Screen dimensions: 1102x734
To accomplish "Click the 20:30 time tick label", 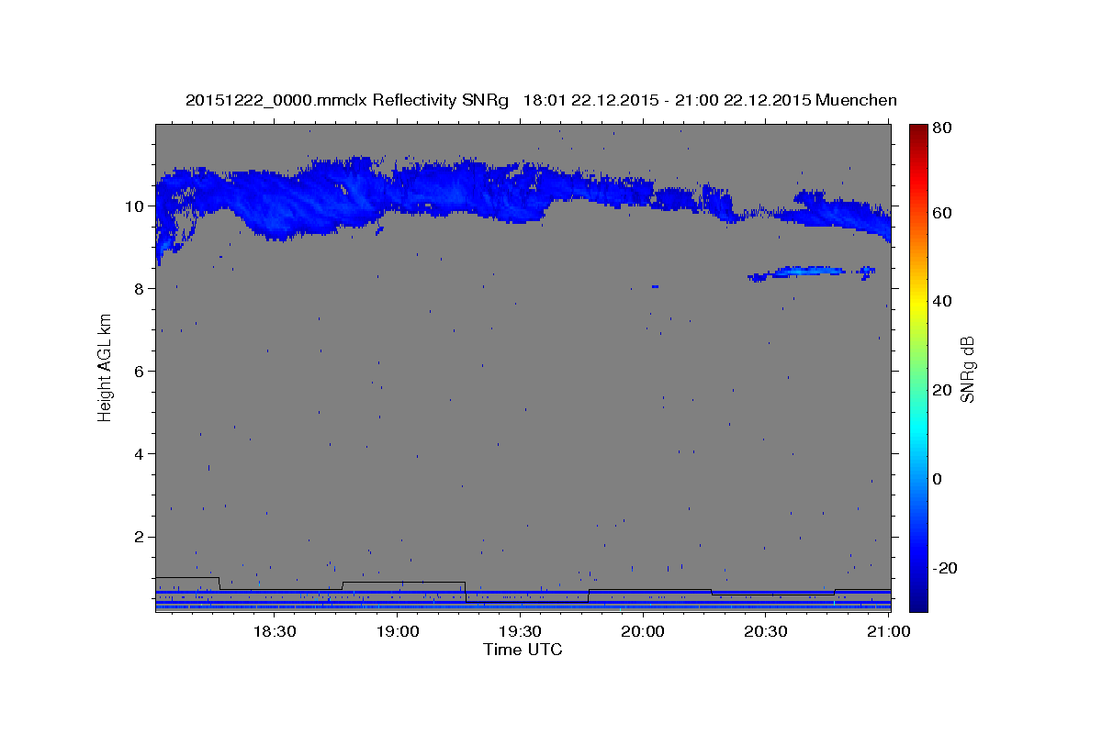I will click(766, 632).
